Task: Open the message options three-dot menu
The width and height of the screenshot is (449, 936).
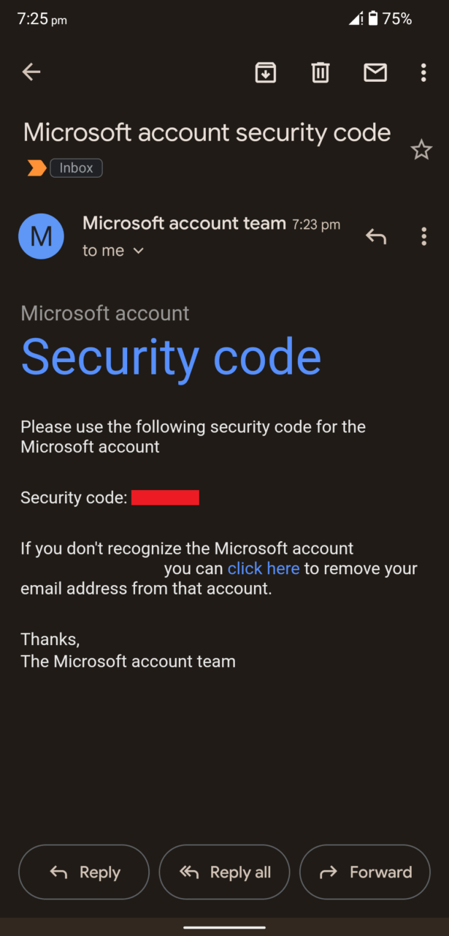Action: 423,236
